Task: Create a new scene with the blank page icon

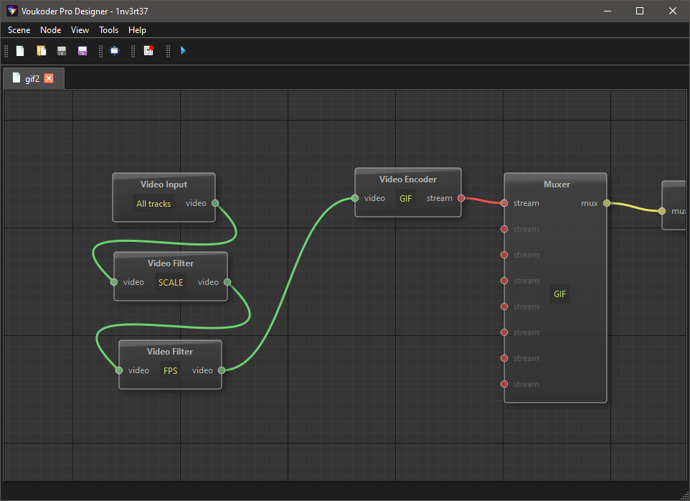Action: [x=20, y=51]
